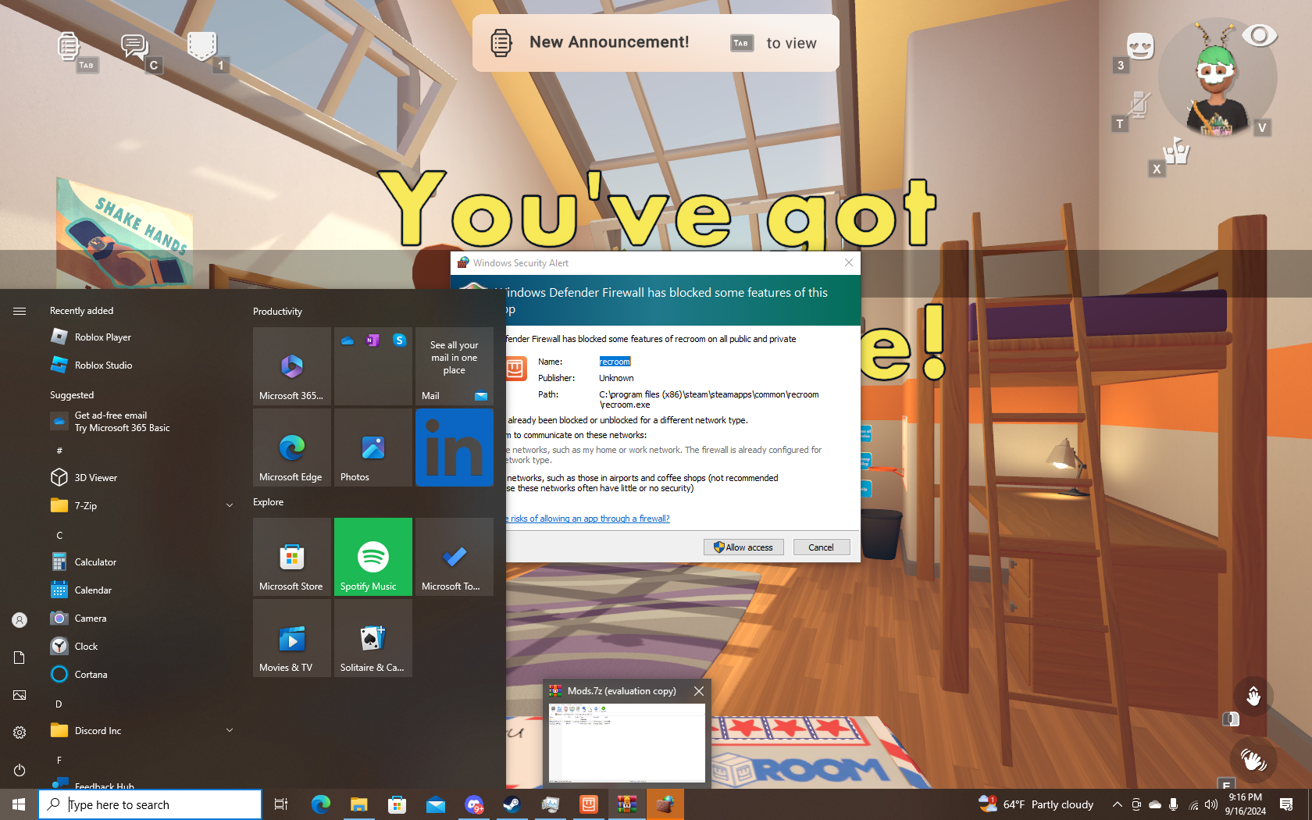Open Settings gear in the Start rail
This screenshot has width=1312, height=820.
click(x=20, y=733)
